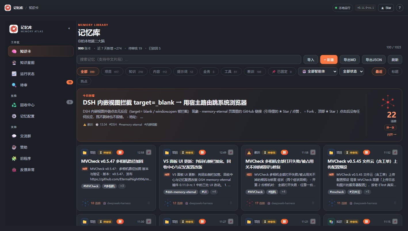
Task: Open the help question mark button
Action: 399,8
